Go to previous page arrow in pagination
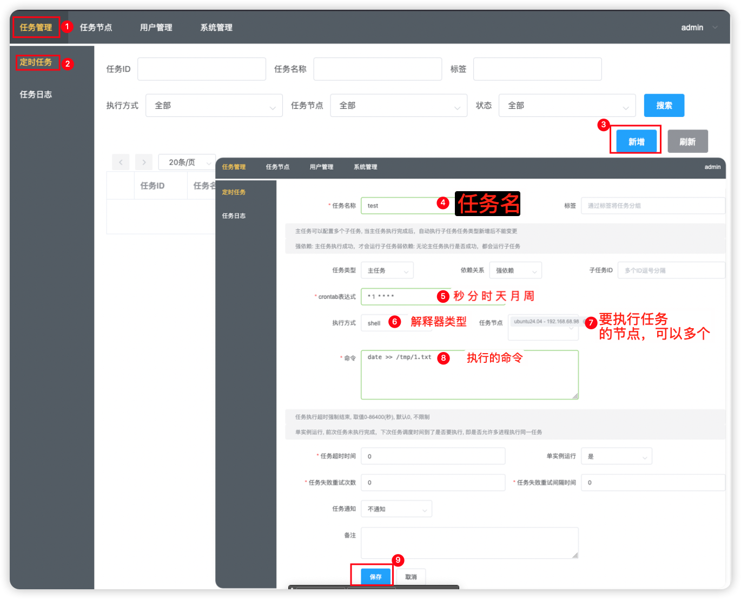This screenshot has width=741, height=599. point(121,162)
